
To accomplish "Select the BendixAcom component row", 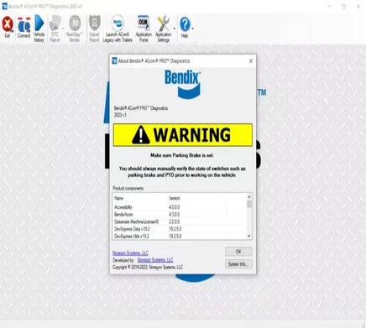I will coord(180,215).
